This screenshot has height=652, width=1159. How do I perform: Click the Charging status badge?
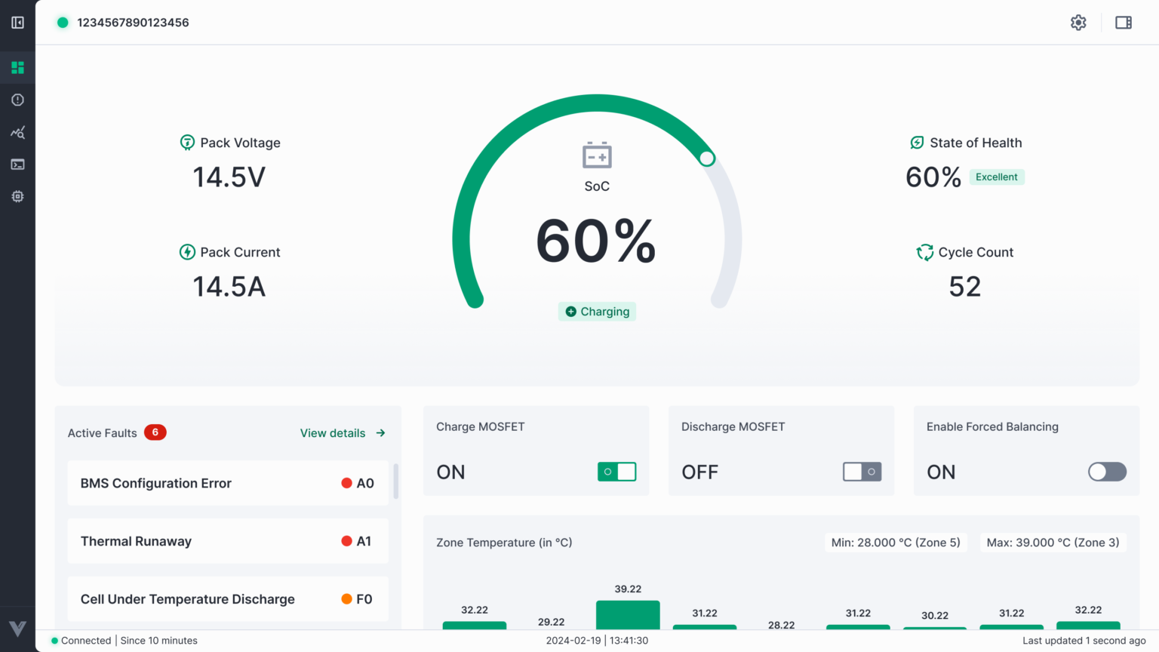coord(597,312)
